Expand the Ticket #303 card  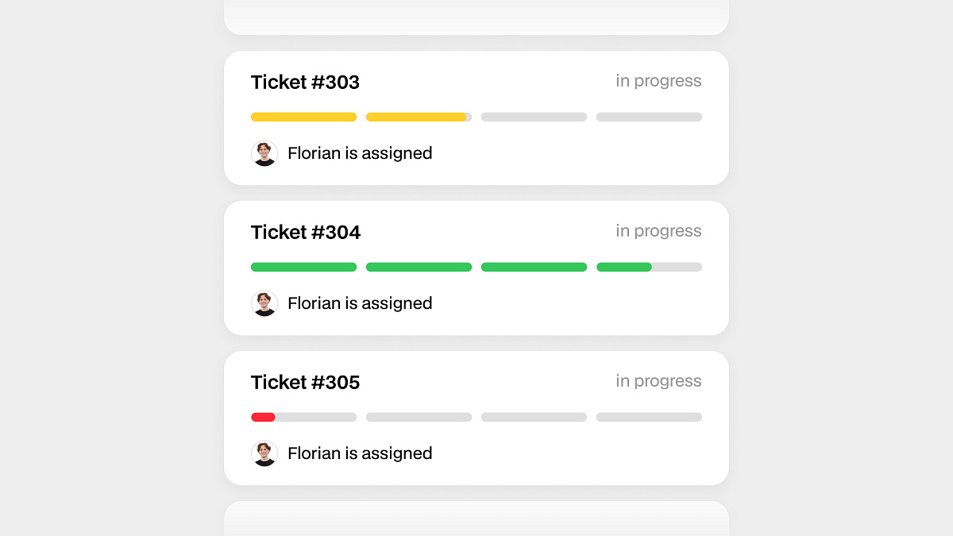476,118
